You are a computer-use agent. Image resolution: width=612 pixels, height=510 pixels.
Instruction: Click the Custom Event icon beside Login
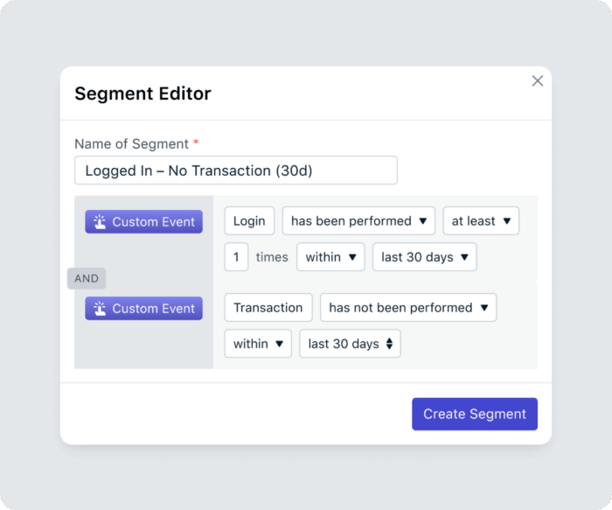tap(101, 222)
